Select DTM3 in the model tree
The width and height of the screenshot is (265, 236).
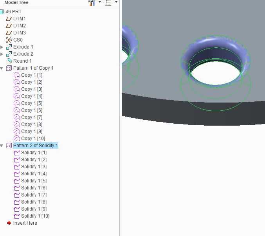point(20,33)
